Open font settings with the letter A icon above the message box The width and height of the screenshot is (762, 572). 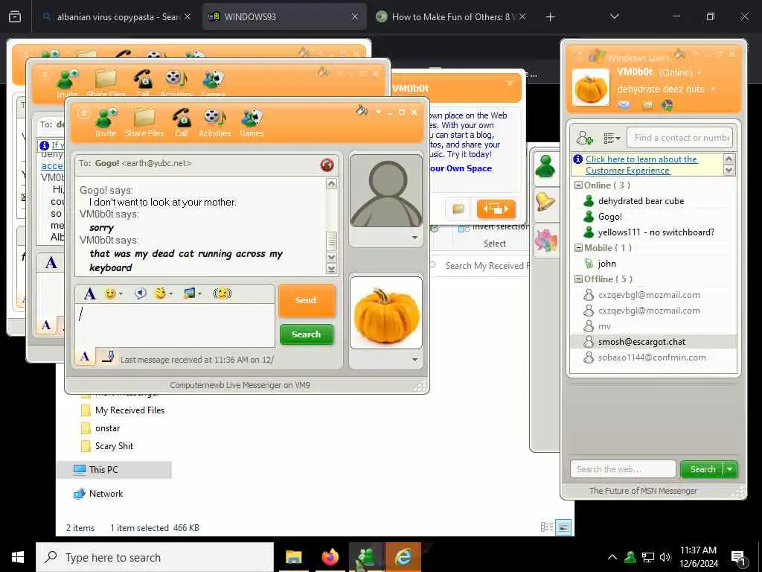click(x=90, y=293)
